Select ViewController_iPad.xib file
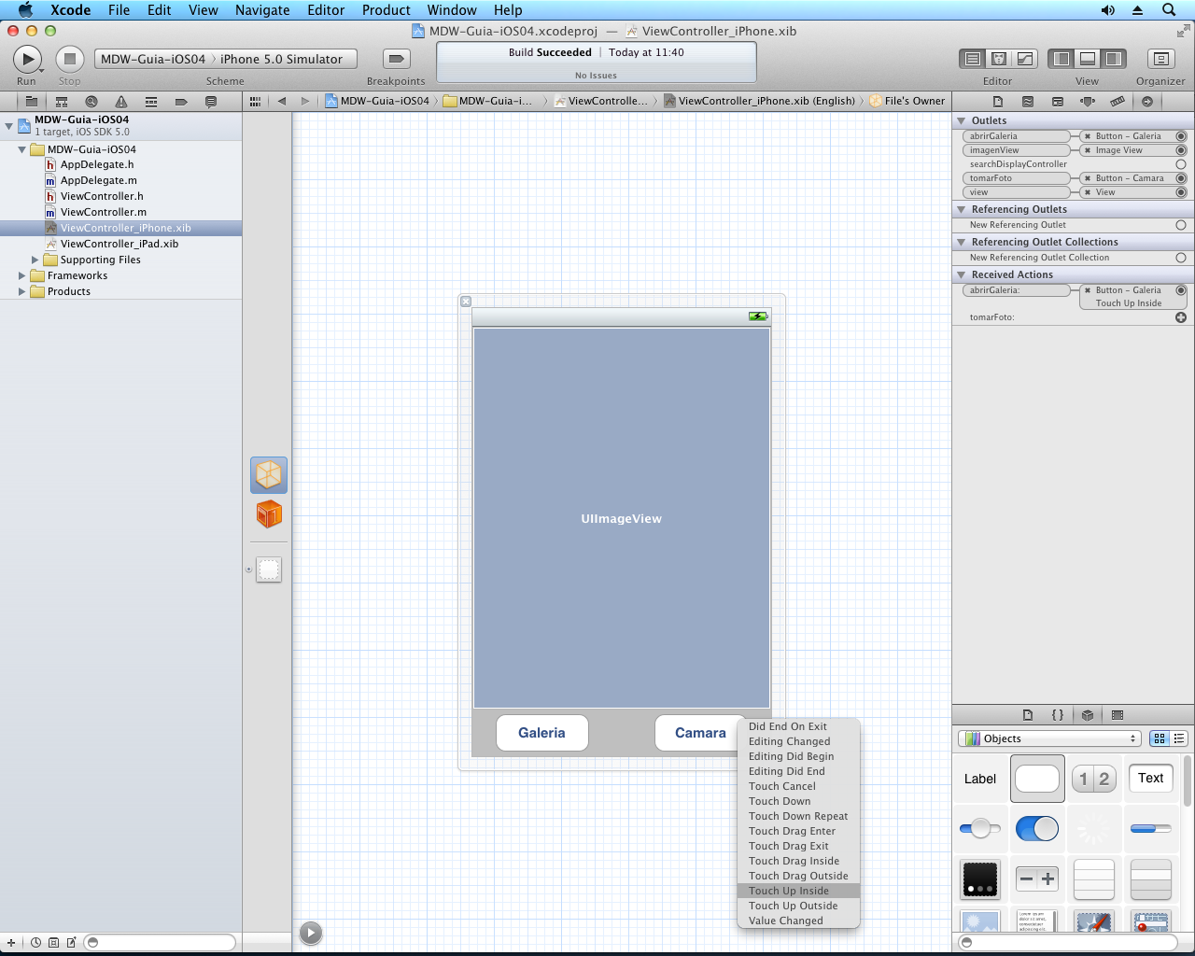Screen dimensions: 1195x956 (119, 244)
